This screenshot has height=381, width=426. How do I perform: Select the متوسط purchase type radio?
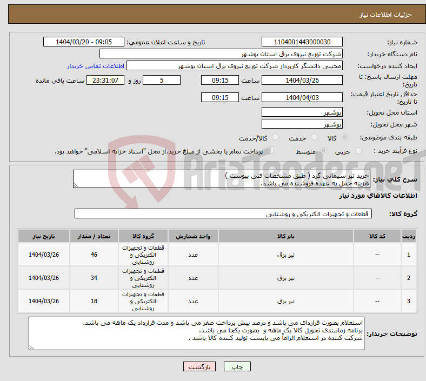point(323,151)
